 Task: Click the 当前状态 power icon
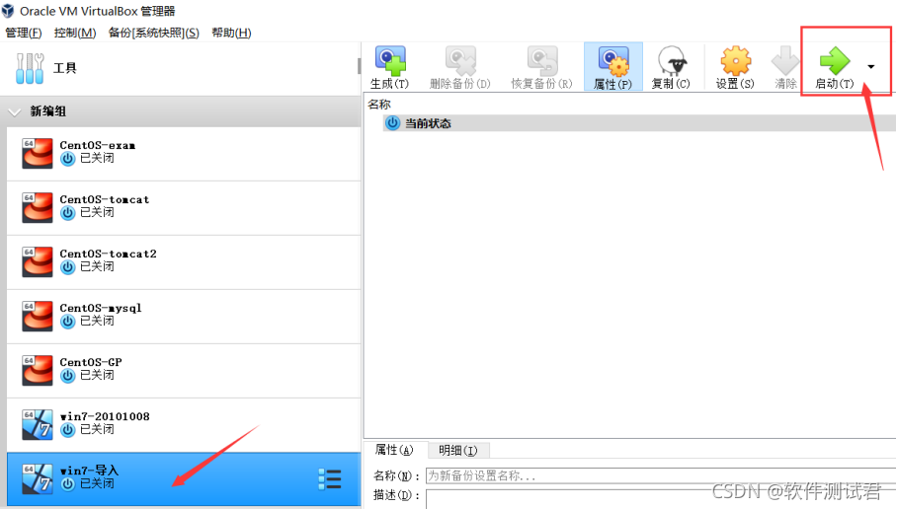click(x=392, y=123)
